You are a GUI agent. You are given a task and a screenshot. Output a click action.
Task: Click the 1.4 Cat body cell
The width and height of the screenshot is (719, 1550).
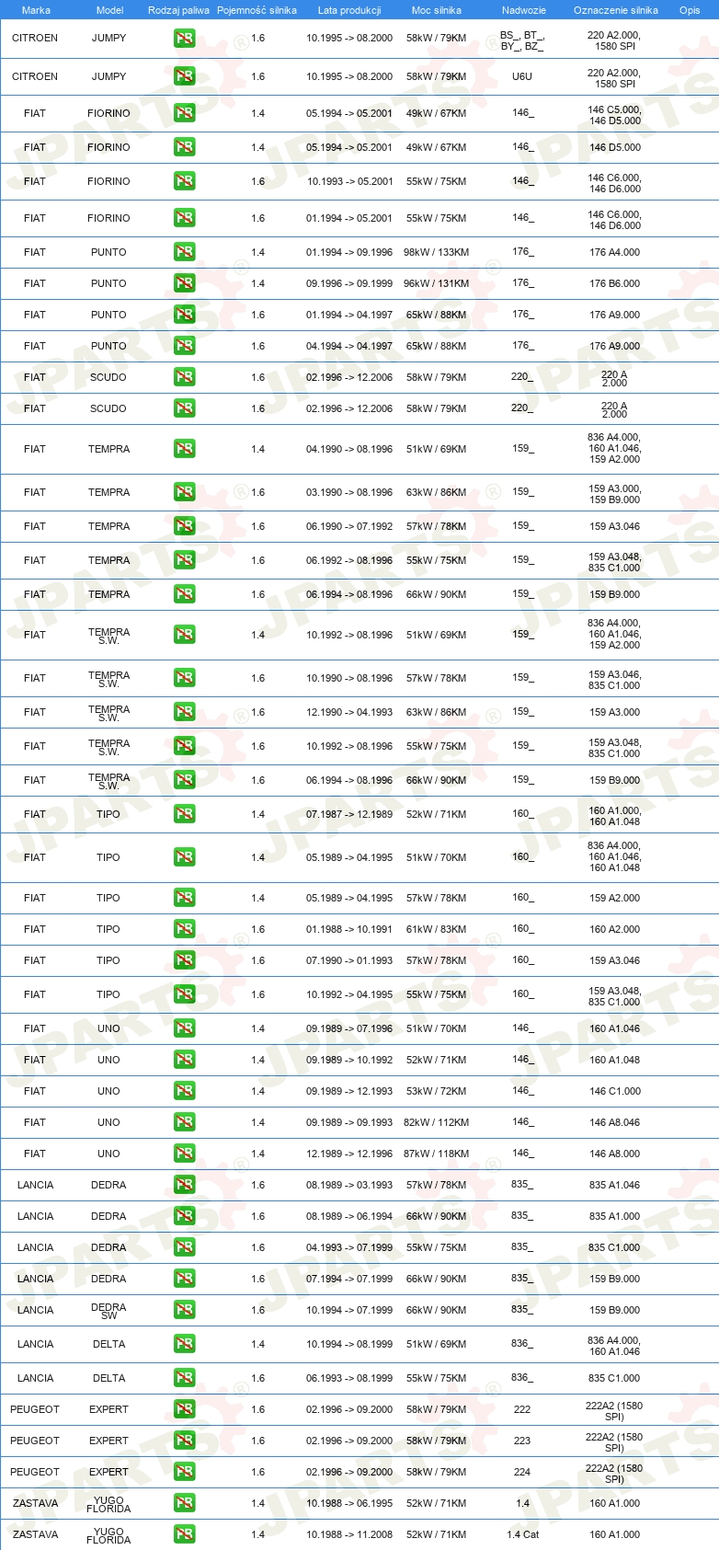click(x=522, y=1534)
